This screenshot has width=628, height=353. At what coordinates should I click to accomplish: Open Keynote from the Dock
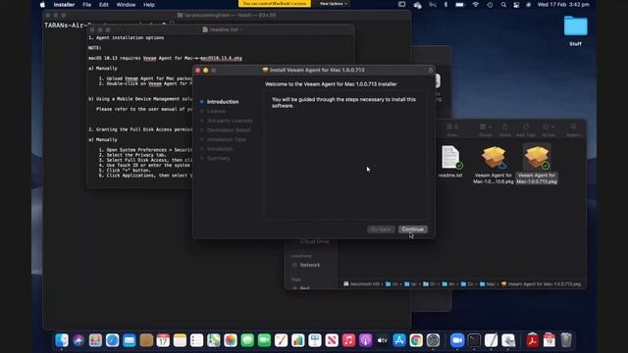(x=315, y=340)
